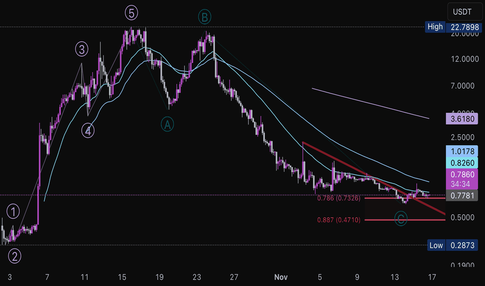
Task: Click the USDT currency button
Action: click(x=465, y=12)
